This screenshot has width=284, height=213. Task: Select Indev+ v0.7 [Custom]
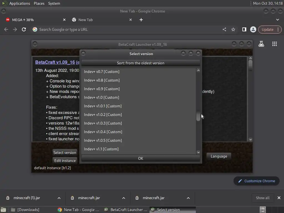pyautogui.click(x=139, y=72)
